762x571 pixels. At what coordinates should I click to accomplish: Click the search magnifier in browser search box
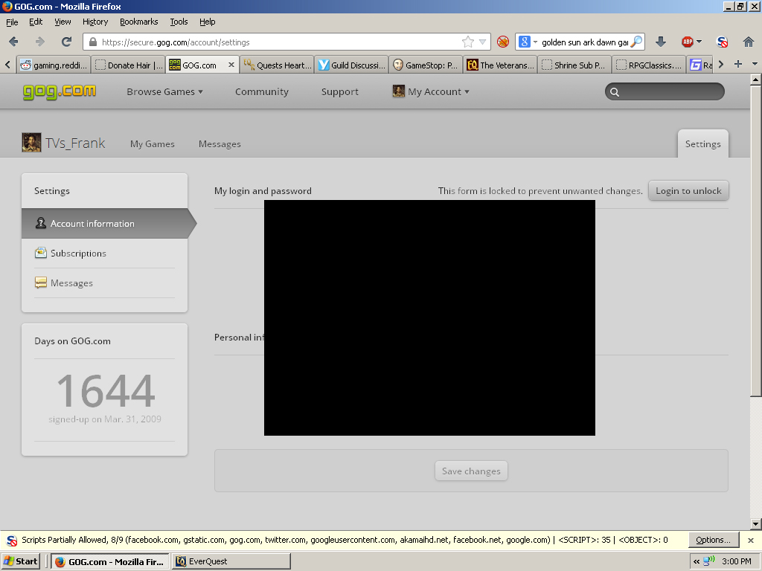(x=636, y=42)
